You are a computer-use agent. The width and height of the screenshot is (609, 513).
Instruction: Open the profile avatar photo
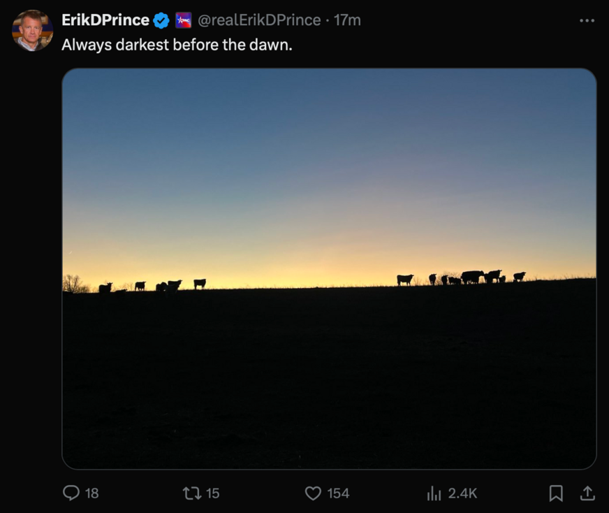pos(32,31)
